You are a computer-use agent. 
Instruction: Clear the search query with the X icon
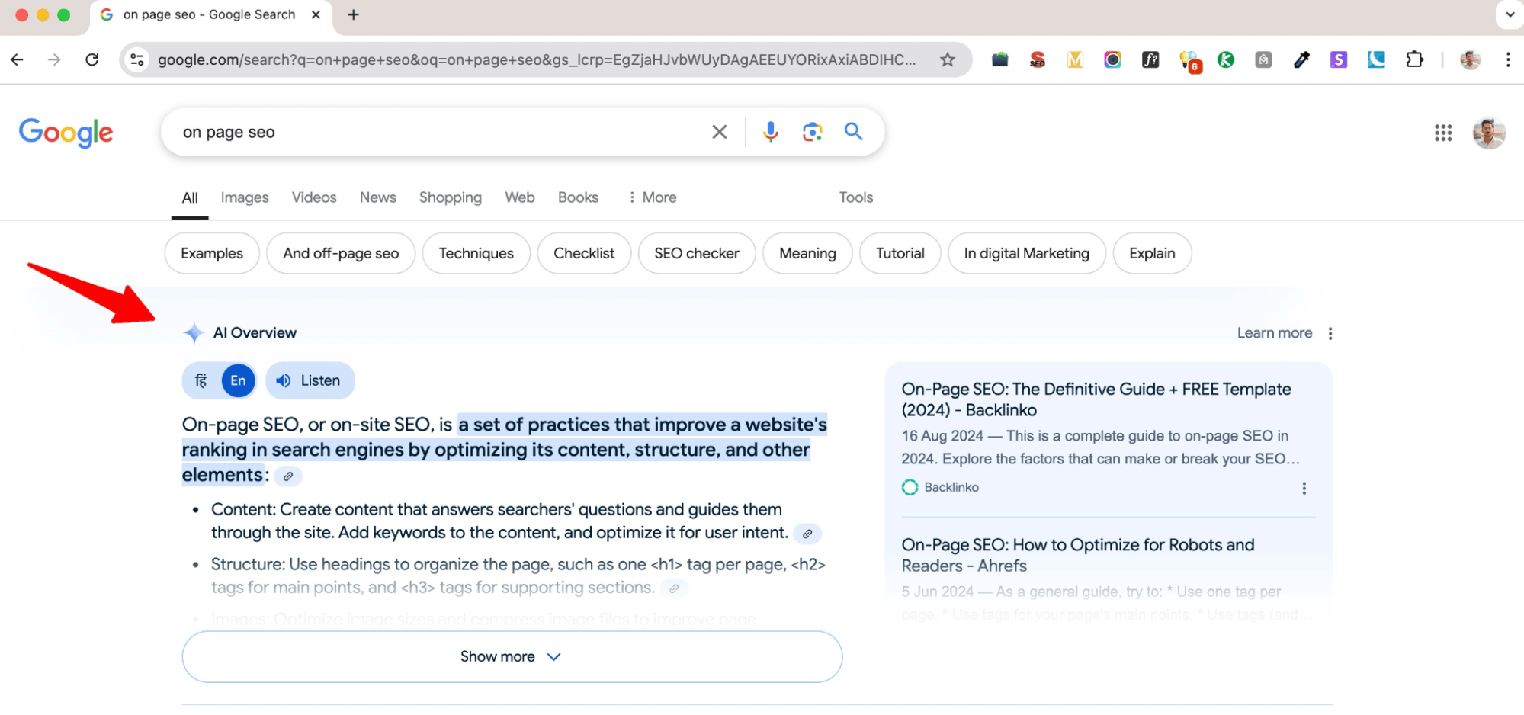click(718, 131)
